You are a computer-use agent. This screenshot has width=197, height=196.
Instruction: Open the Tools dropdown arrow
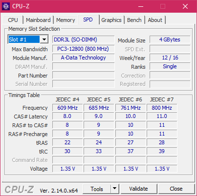coord(115,189)
